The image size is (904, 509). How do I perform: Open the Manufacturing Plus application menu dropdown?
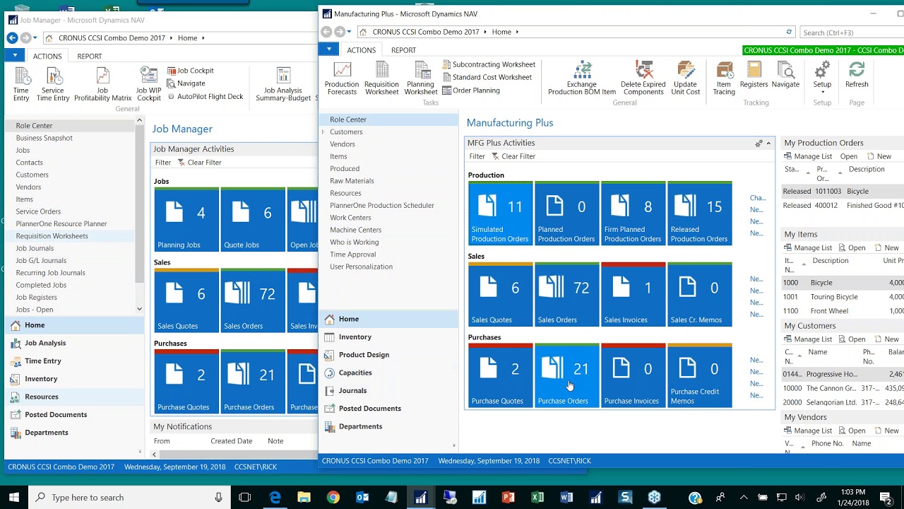click(x=328, y=49)
